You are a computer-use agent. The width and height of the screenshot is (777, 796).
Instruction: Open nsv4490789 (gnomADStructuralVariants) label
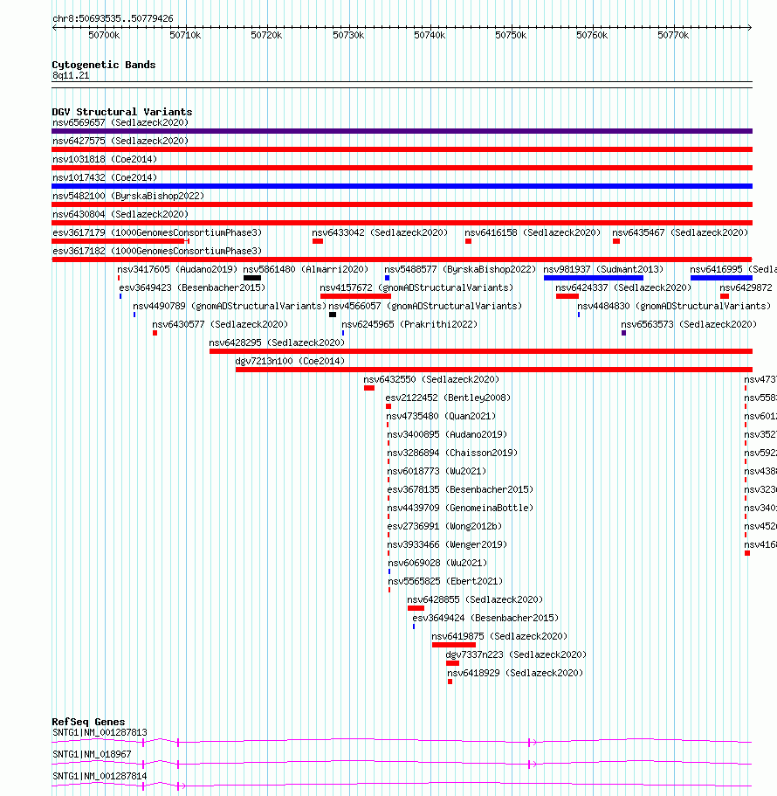coord(230,306)
